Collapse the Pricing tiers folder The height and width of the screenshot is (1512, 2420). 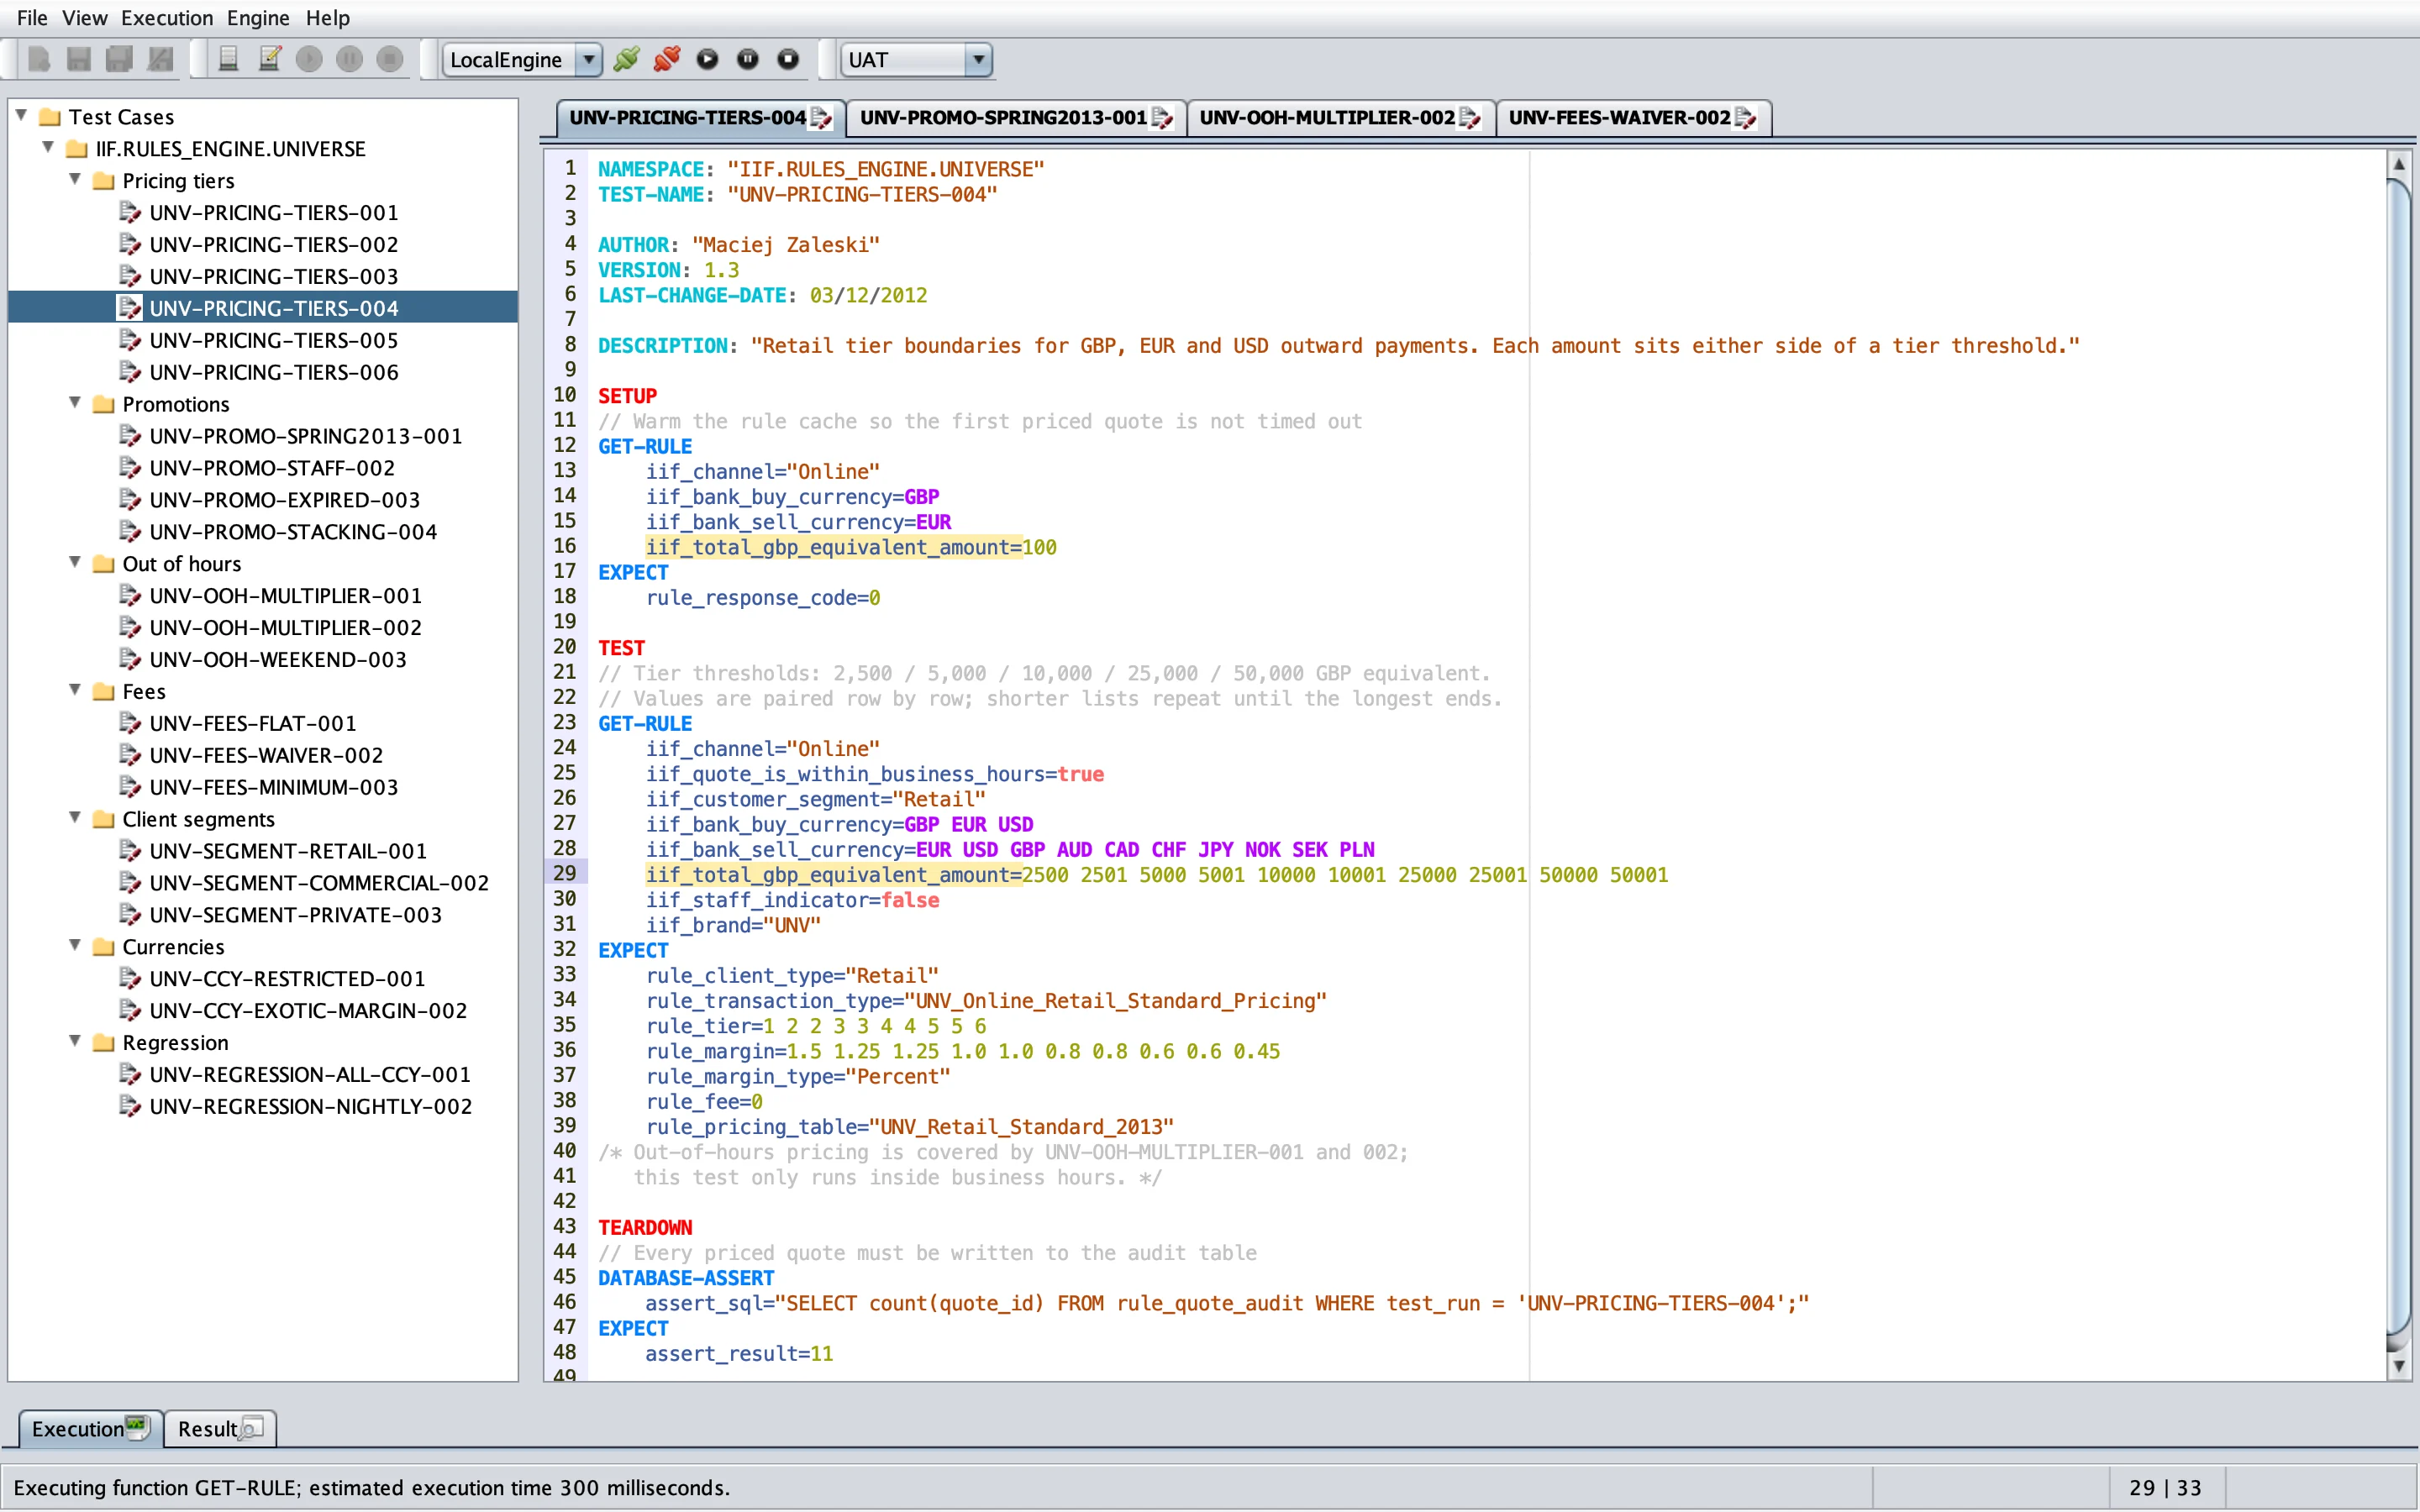[x=75, y=180]
